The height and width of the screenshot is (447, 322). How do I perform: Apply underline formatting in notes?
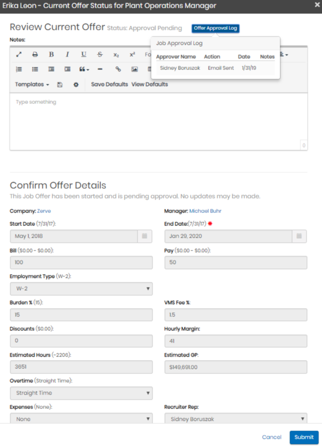(83, 55)
